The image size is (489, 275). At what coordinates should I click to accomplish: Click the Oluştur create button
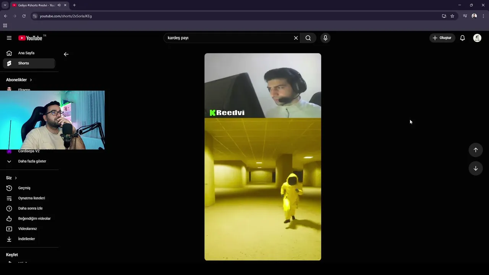coord(442,38)
